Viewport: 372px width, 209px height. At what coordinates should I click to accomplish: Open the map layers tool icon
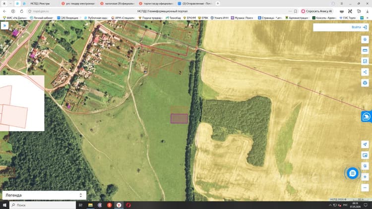click(x=365, y=39)
